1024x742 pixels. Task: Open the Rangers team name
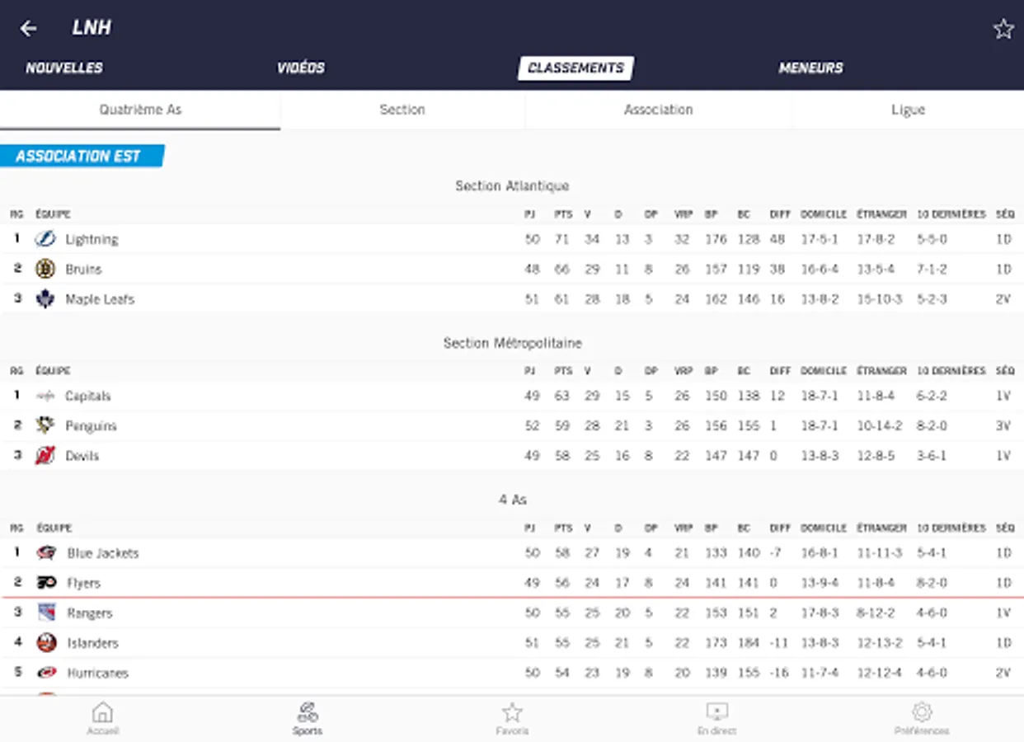click(89, 613)
